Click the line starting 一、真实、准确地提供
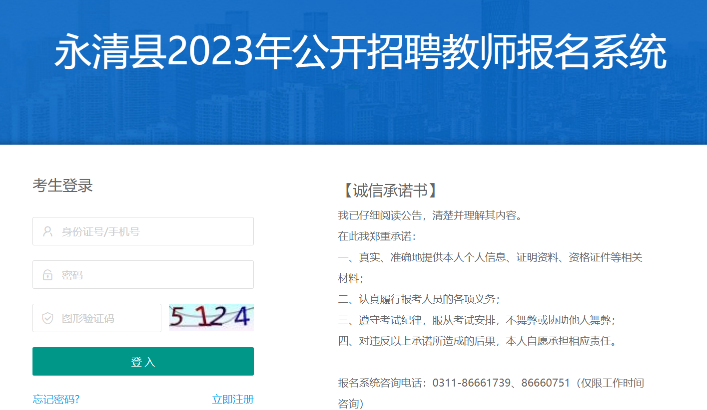707x410 pixels. (490, 268)
